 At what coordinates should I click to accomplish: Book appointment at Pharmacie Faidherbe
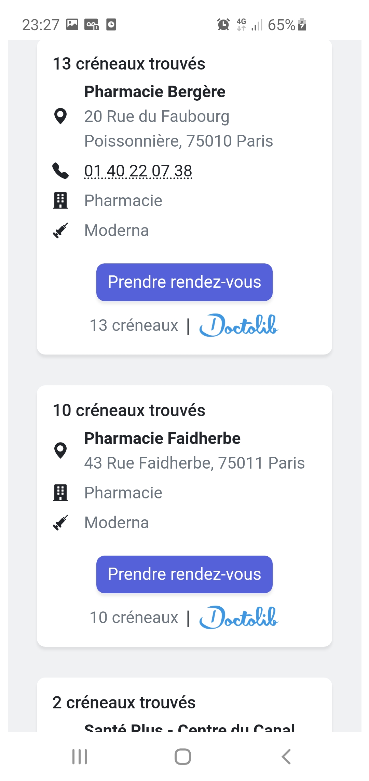tap(184, 574)
